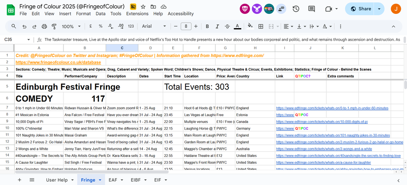Open the Insert menu
This screenshot has width=407, height=185.
click(65, 13)
